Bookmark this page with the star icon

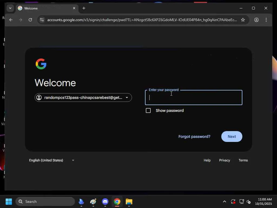[x=243, y=20]
